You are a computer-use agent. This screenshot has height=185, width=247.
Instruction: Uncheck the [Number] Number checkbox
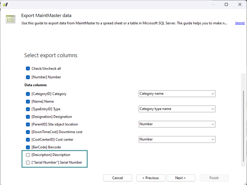pyautogui.click(x=28, y=77)
